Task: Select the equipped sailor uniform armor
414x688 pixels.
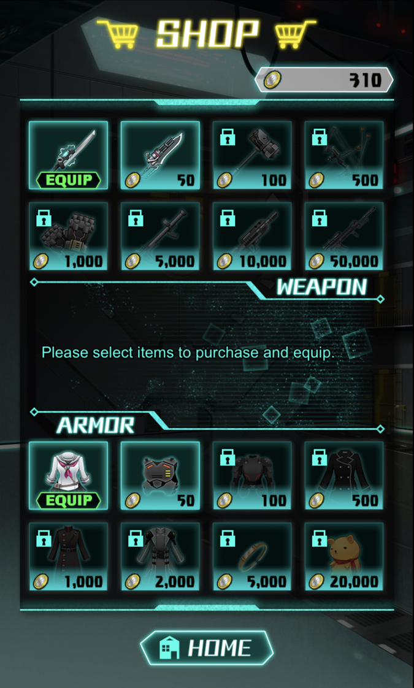Action: click(68, 476)
